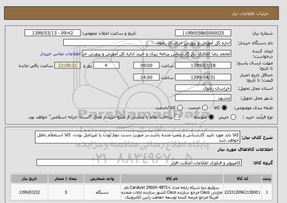Click the buyer organization name field
This screenshot has width=287, height=203.
click(x=147, y=43)
